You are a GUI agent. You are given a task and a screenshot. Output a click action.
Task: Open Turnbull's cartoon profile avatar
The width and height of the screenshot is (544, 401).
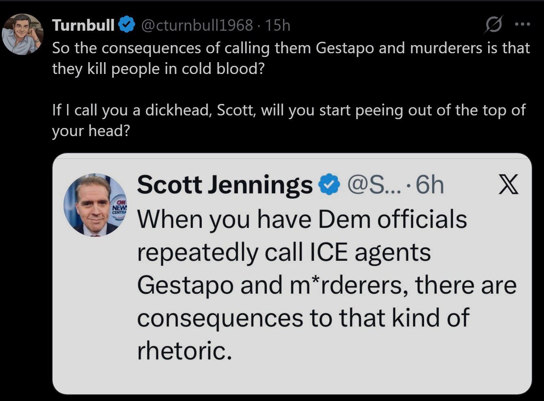(23, 34)
